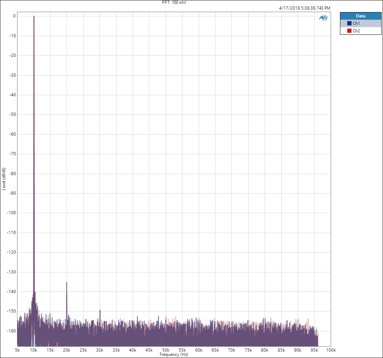Image resolution: width=383 pixels, height=358 pixels.
Task: Click the 20k frequency axis tick label
Action: pos(67,350)
